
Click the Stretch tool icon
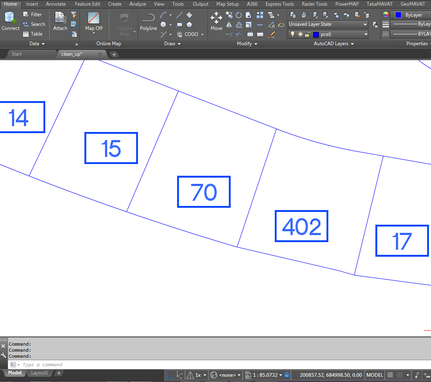click(x=249, y=15)
